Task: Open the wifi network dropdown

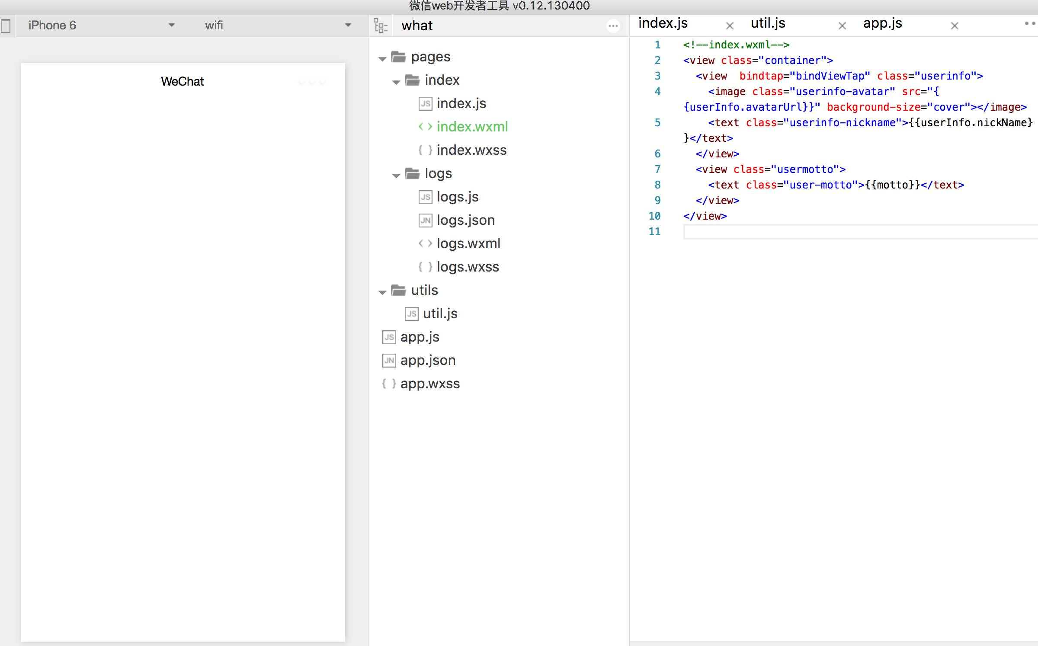Action: 348,25
